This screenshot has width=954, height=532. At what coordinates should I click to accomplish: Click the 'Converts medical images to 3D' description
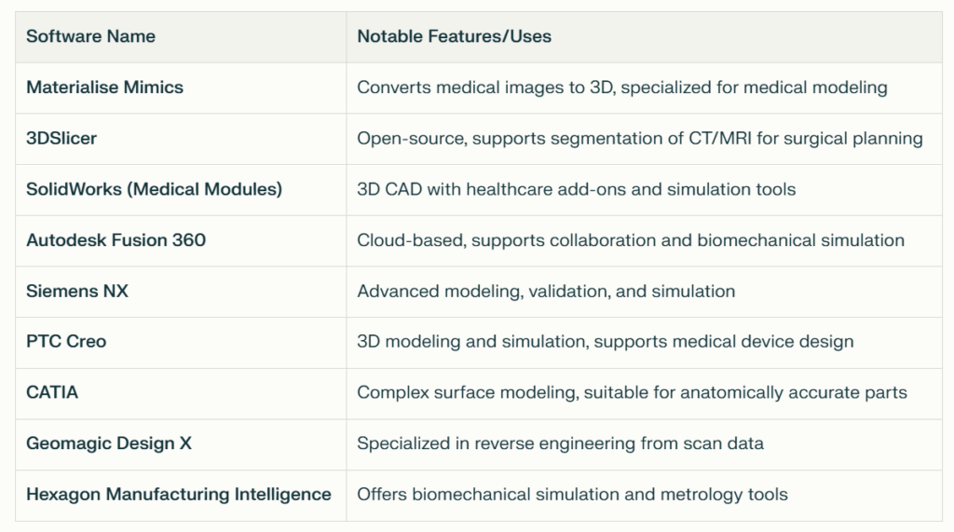pyautogui.click(x=621, y=88)
